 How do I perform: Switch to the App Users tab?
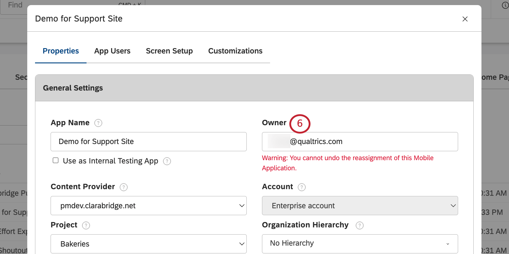click(x=112, y=51)
